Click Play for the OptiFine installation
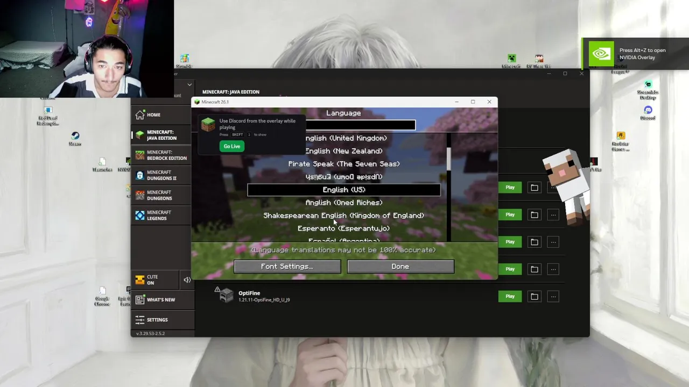Screen dimensions: 689x387 click(x=510, y=296)
